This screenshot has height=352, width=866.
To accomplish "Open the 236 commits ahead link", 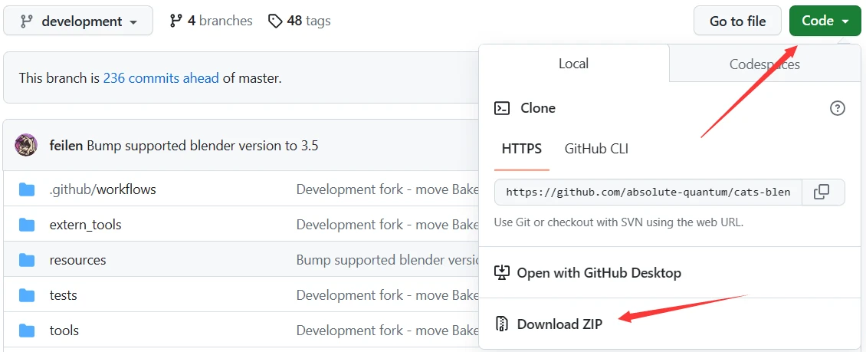I will 161,77.
